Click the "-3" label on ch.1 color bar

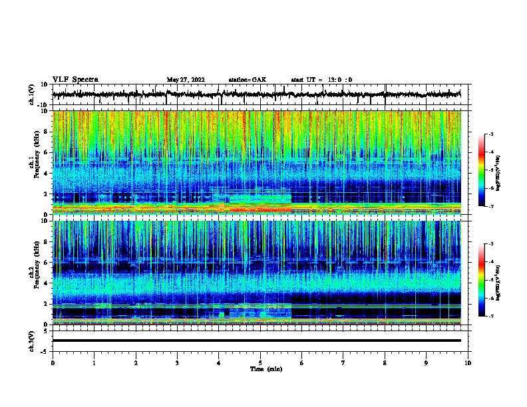[x=490, y=134]
